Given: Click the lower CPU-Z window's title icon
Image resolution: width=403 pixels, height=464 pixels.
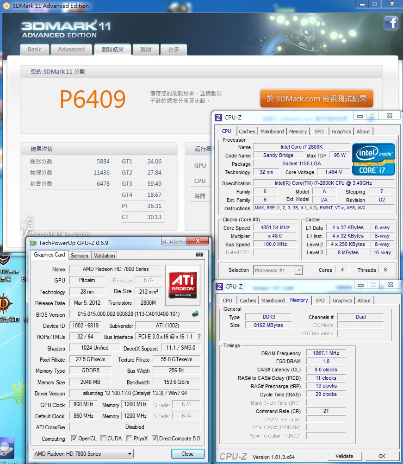Looking at the screenshot, I should (x=219, y=287).
